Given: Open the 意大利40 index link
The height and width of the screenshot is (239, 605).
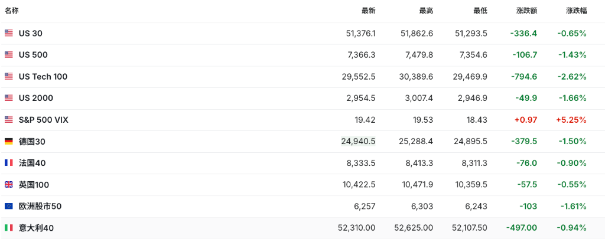Looking at the screenshot, I should [x=36, y=228].
